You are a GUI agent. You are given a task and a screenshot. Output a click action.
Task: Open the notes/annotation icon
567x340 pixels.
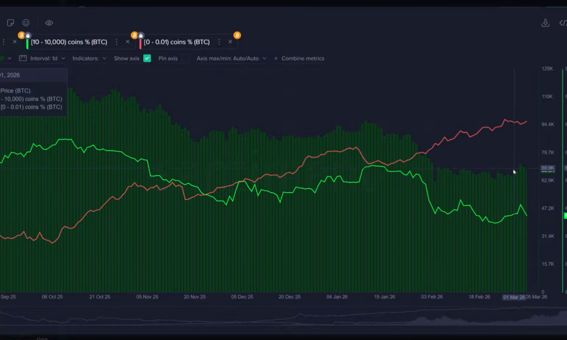(9, 22)
